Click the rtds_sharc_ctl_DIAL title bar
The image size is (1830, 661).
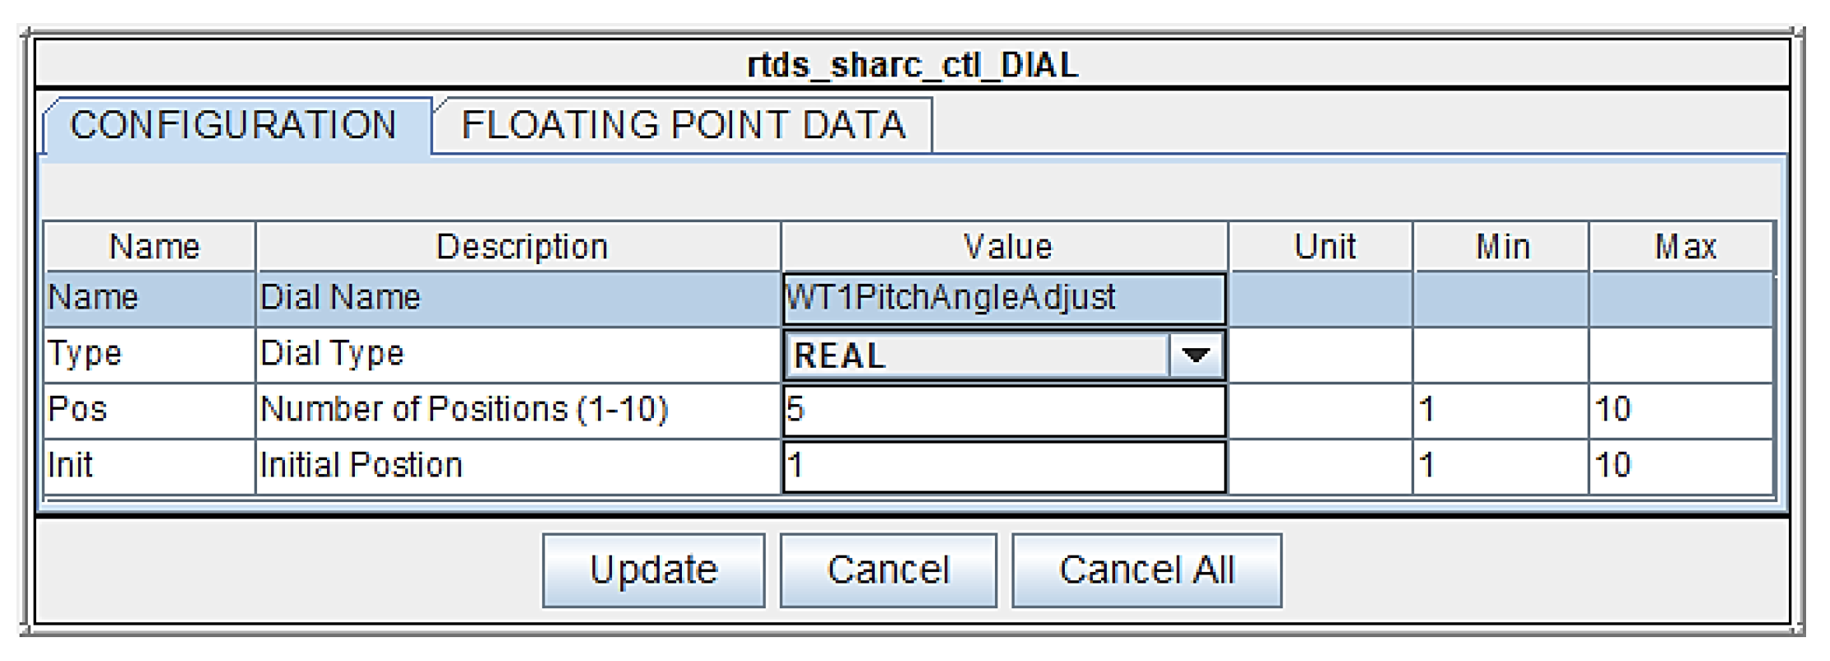pos(913,65)
